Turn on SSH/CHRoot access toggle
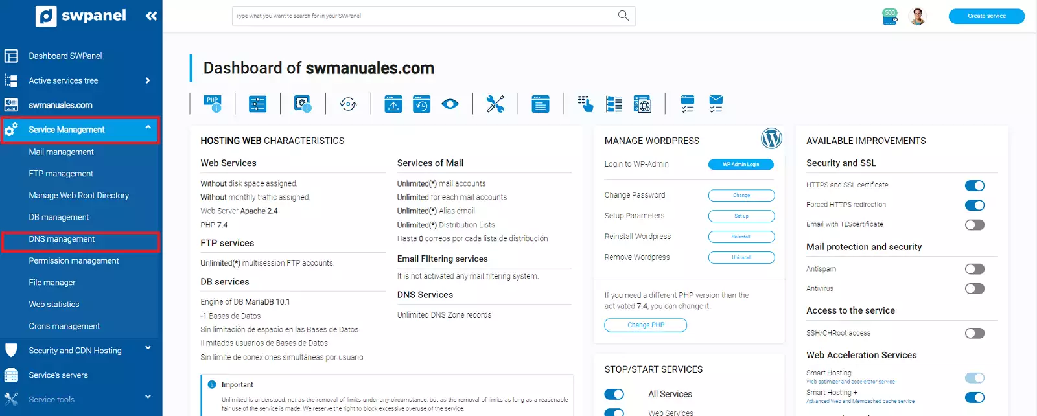1037x416 pixels. tap(974, 333)
